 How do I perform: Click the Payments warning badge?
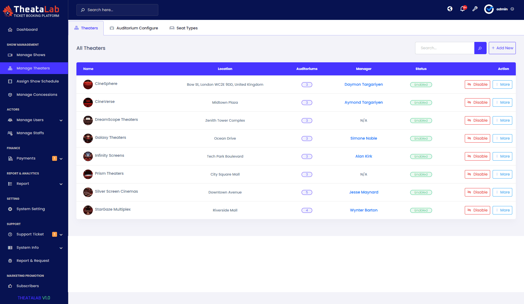coord(55,158)
